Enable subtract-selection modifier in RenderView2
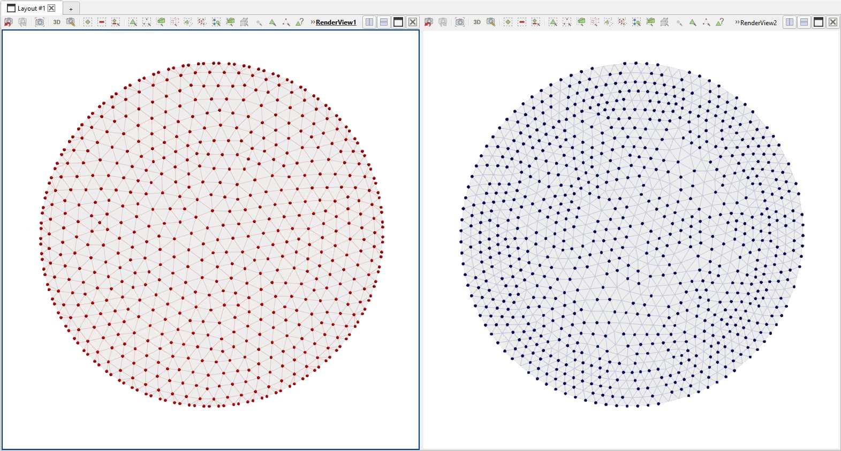 522,22
